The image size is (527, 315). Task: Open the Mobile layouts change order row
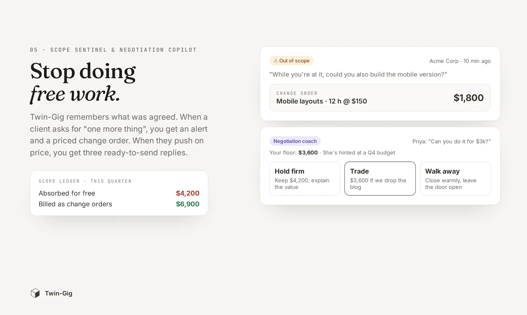tap(380, 98)
